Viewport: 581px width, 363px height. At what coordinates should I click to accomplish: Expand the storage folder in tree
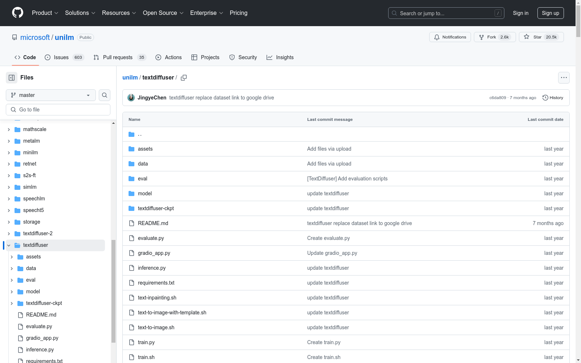9,222
